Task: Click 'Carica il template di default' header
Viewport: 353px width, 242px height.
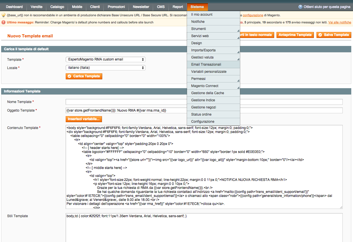Action: (26, 49)
